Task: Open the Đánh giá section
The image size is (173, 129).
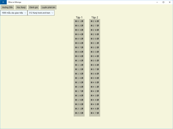Action: coord(33,7)
